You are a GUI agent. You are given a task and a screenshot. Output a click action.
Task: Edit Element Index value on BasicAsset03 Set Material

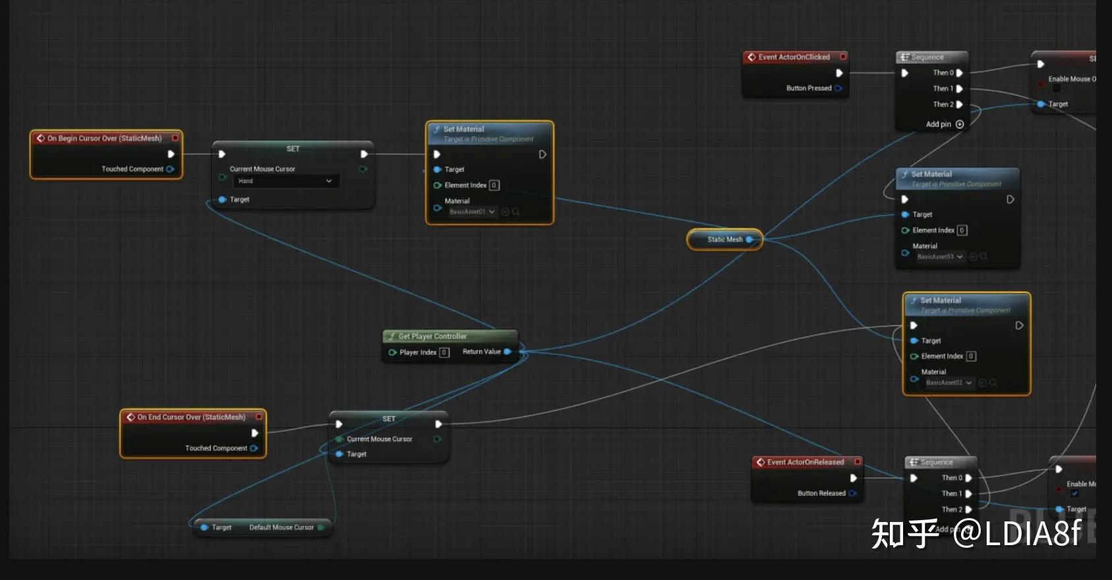point(962,230)
